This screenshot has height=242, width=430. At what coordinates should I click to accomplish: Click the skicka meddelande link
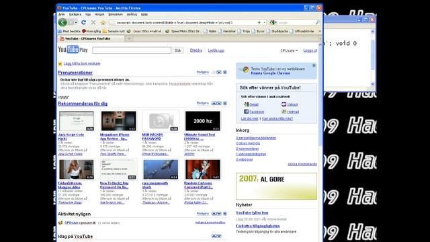point(302,164)
